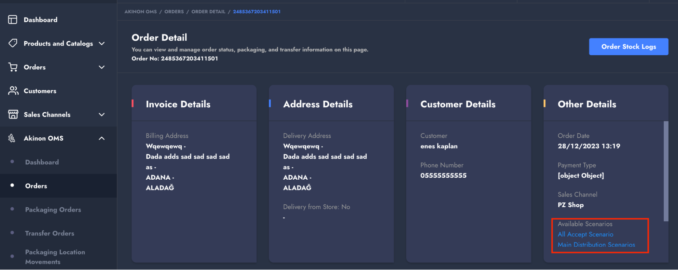
Task: Open Packaging Orders submenu item
Action: (x=53, y=209)
